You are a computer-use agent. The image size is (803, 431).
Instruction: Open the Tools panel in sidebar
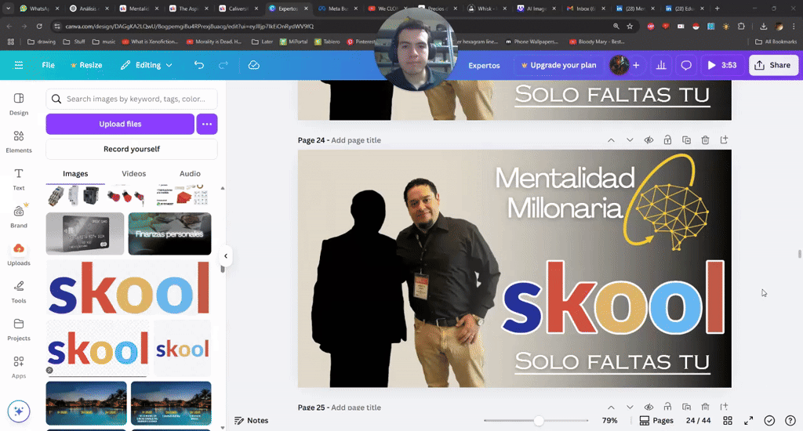(19, 292)
